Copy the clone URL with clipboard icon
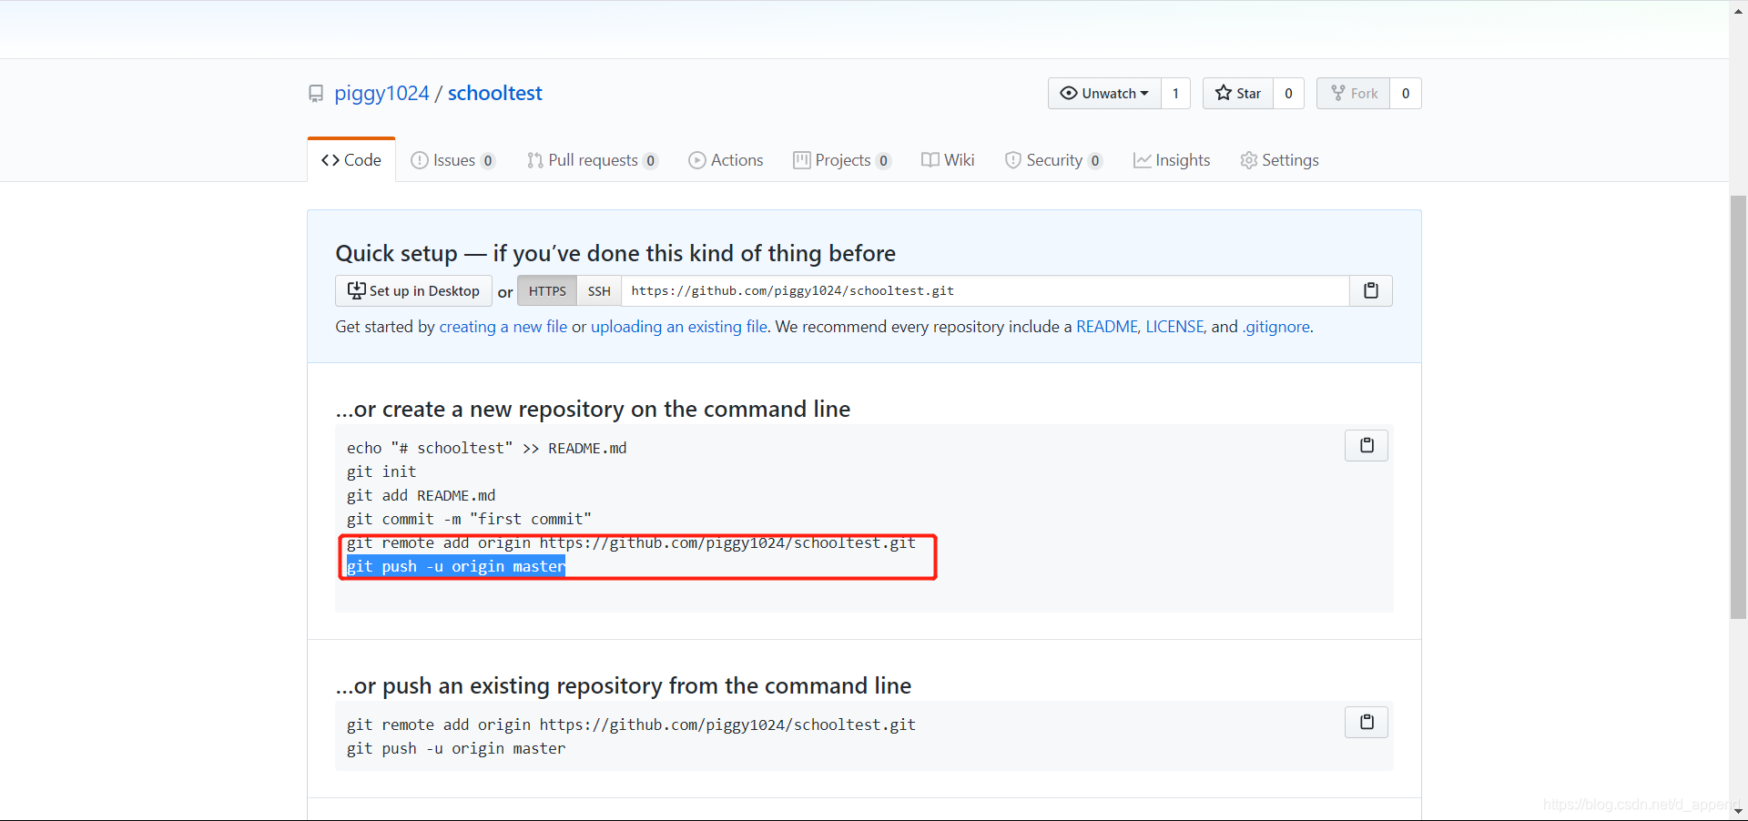 tap(1371, 291)
